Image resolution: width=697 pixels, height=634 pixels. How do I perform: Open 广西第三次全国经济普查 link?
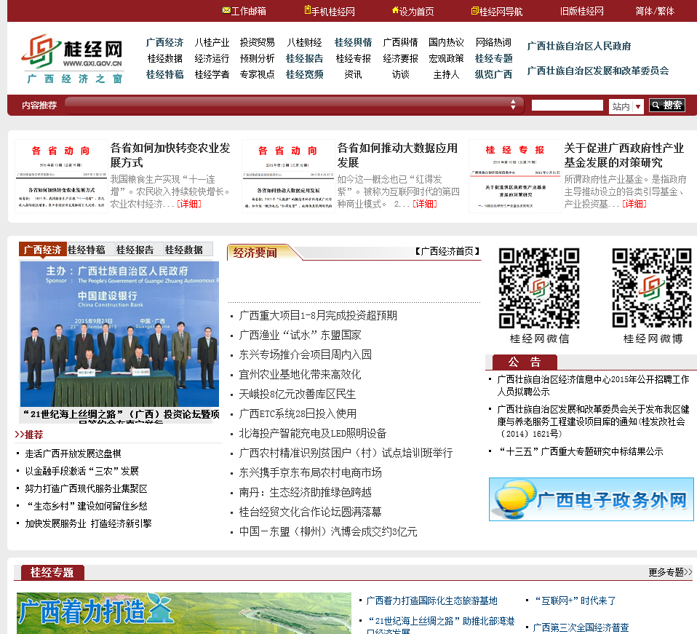581,627
